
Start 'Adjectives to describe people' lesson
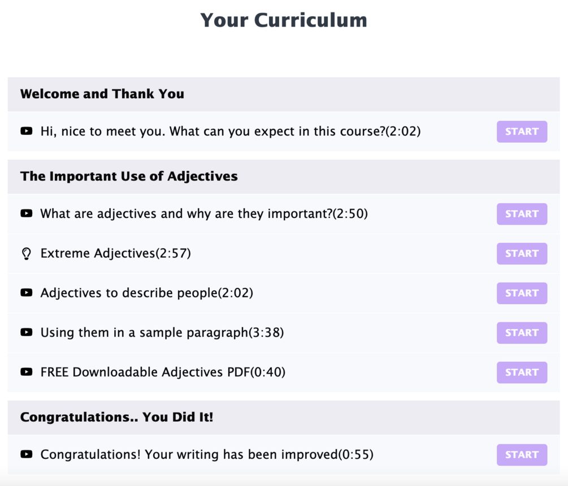(x=522, y=293)
